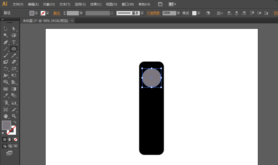Select the Type tool
Image resolution: width=278 pixels, height=165 pixels.
14,42
